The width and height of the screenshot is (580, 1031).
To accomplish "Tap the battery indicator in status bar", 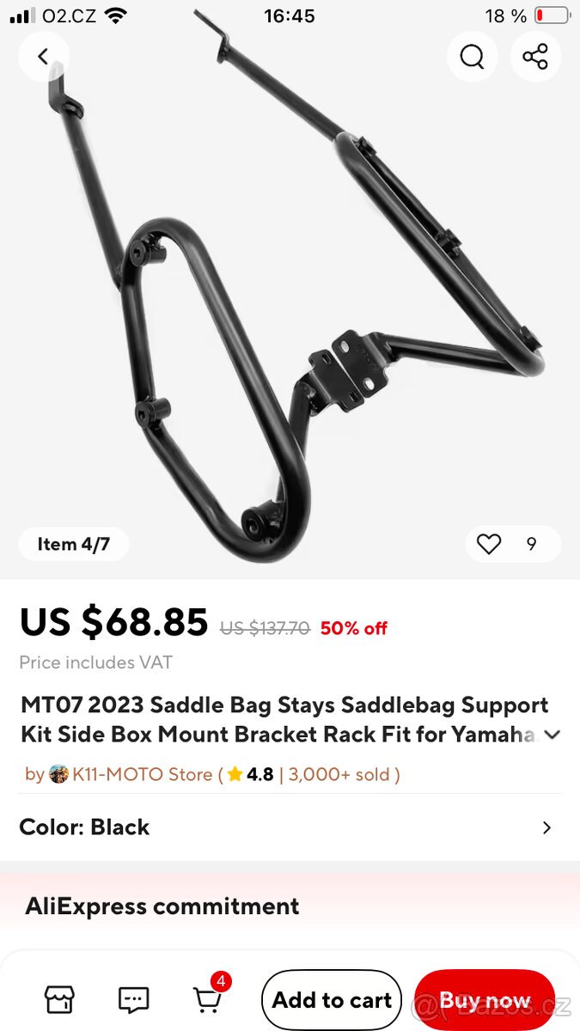I will [552, 15].
